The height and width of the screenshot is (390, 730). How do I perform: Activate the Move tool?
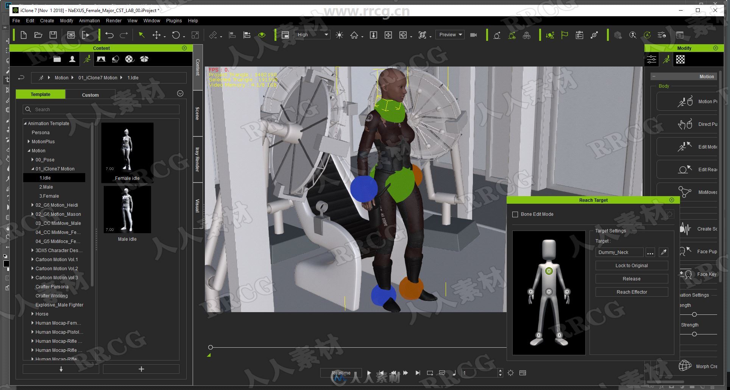156,35
